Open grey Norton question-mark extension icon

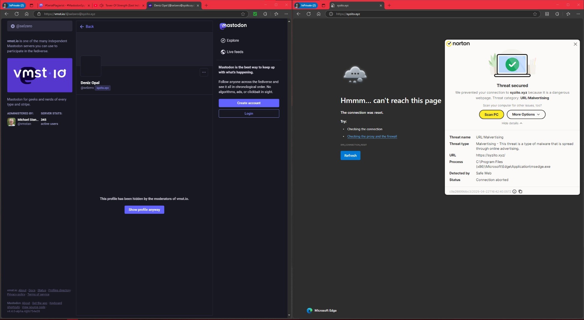click(547, 14)
